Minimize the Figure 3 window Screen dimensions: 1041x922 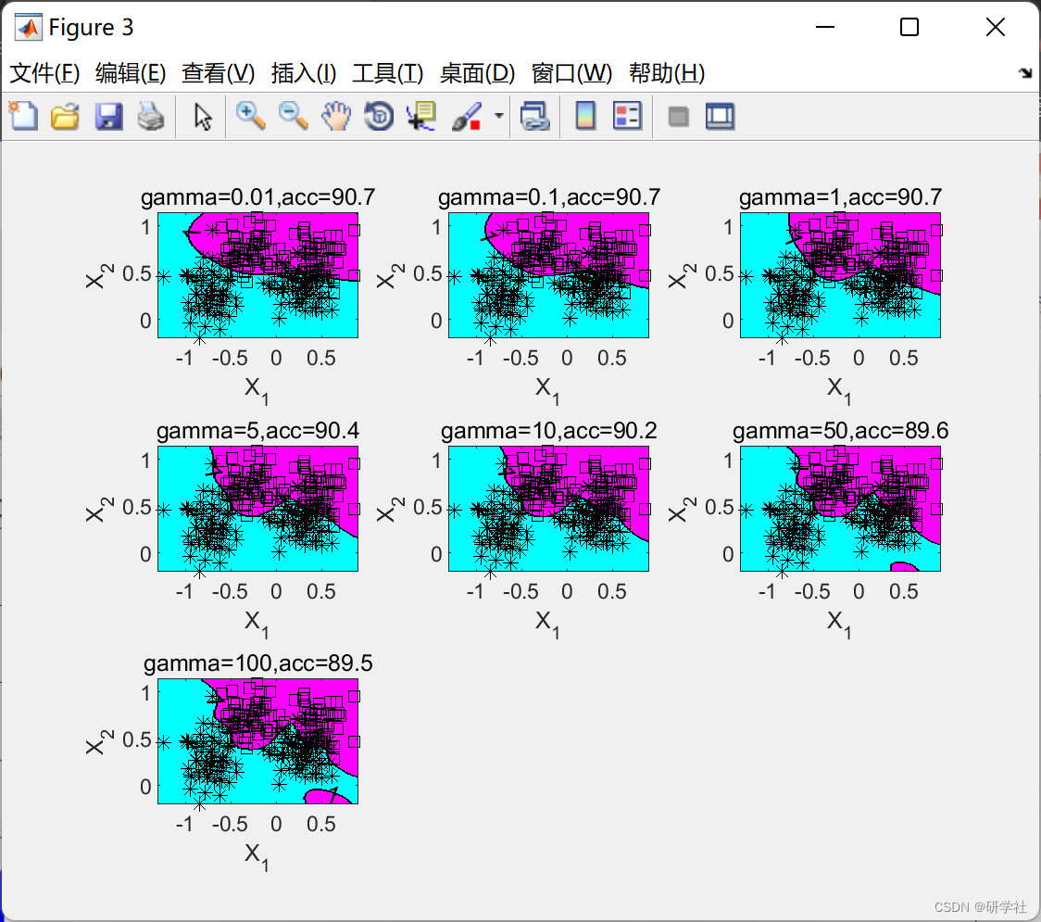coord(825,27)
